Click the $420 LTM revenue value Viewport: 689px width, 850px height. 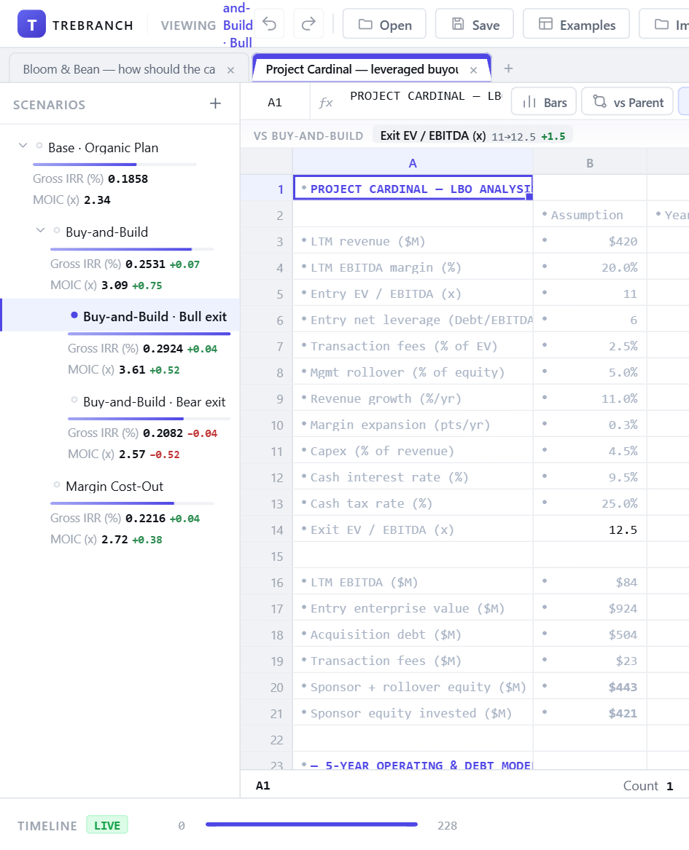click(x=590, y=241)
